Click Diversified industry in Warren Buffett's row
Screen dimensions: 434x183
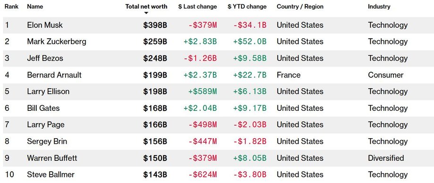pyautogui.click(x=386, y=158)
